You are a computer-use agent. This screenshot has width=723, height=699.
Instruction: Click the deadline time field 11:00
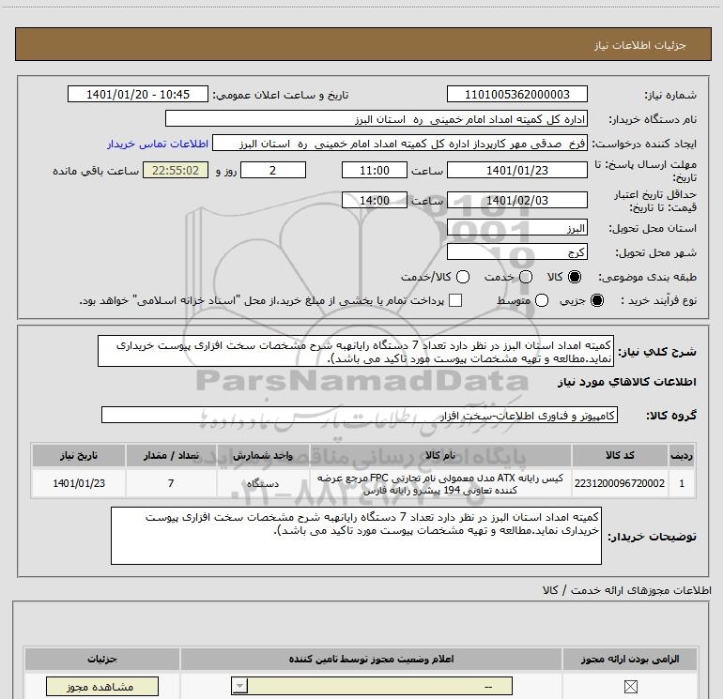pos(375,170)
